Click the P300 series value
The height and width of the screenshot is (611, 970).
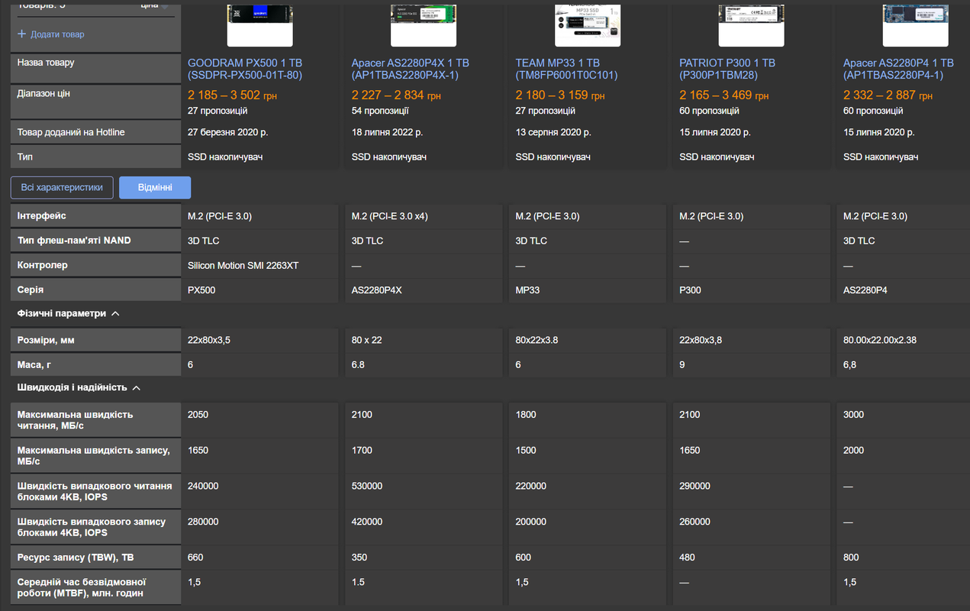pos(690,290)
